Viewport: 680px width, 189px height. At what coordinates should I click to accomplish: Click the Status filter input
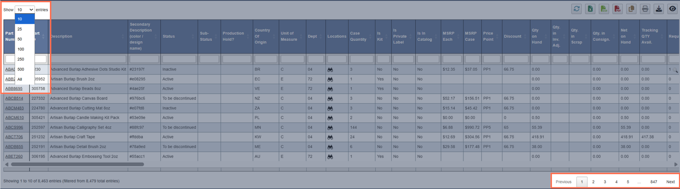tap(179, 59)
